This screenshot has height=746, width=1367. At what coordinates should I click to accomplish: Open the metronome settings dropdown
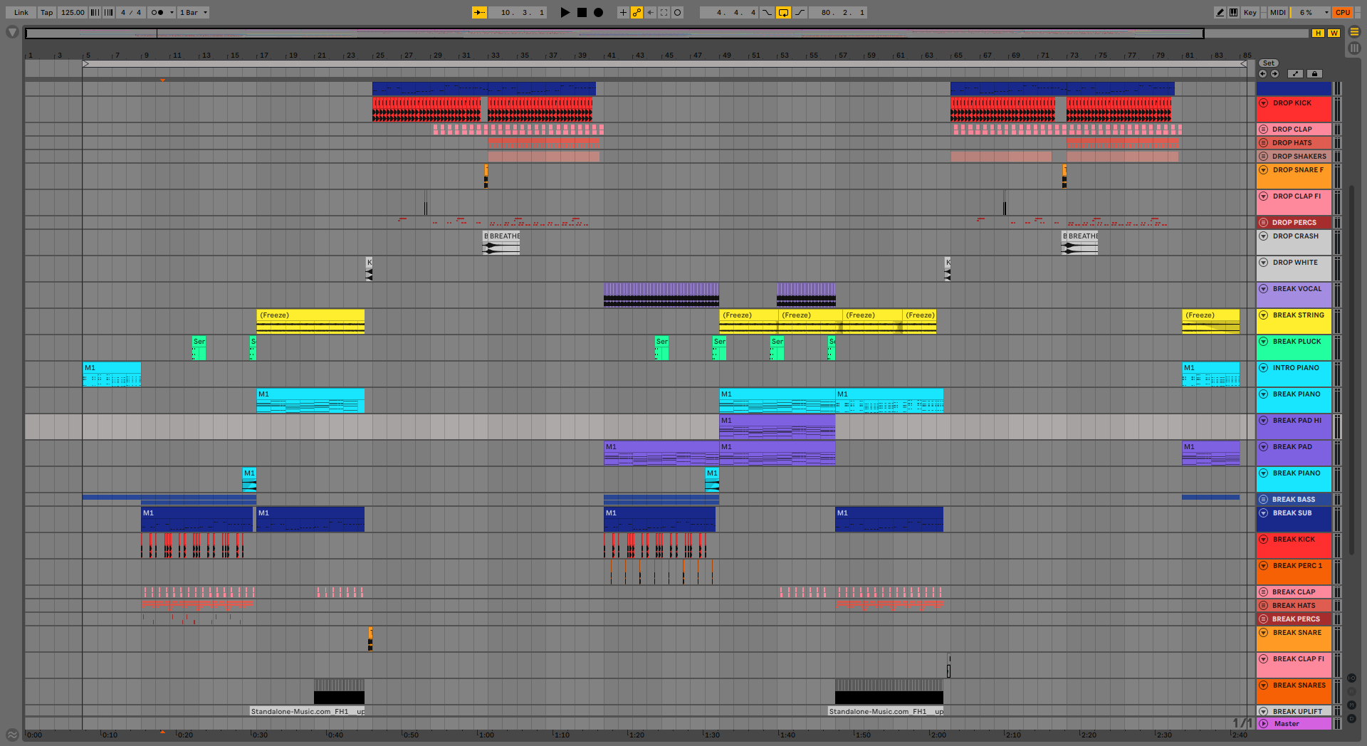tap(172, 12)
